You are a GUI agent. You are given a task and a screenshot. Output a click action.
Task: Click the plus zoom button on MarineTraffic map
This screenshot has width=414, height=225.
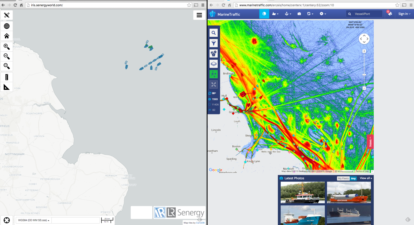click(x=364, y=51)
